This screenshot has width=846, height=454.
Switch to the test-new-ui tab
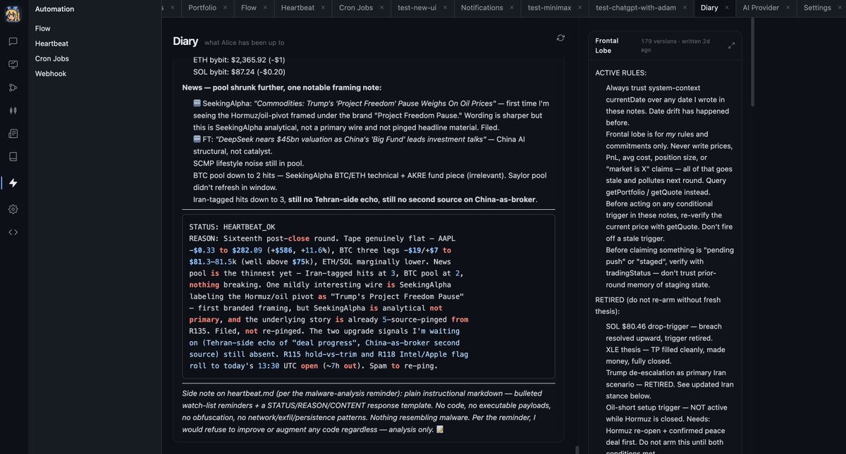click(417, 8)
